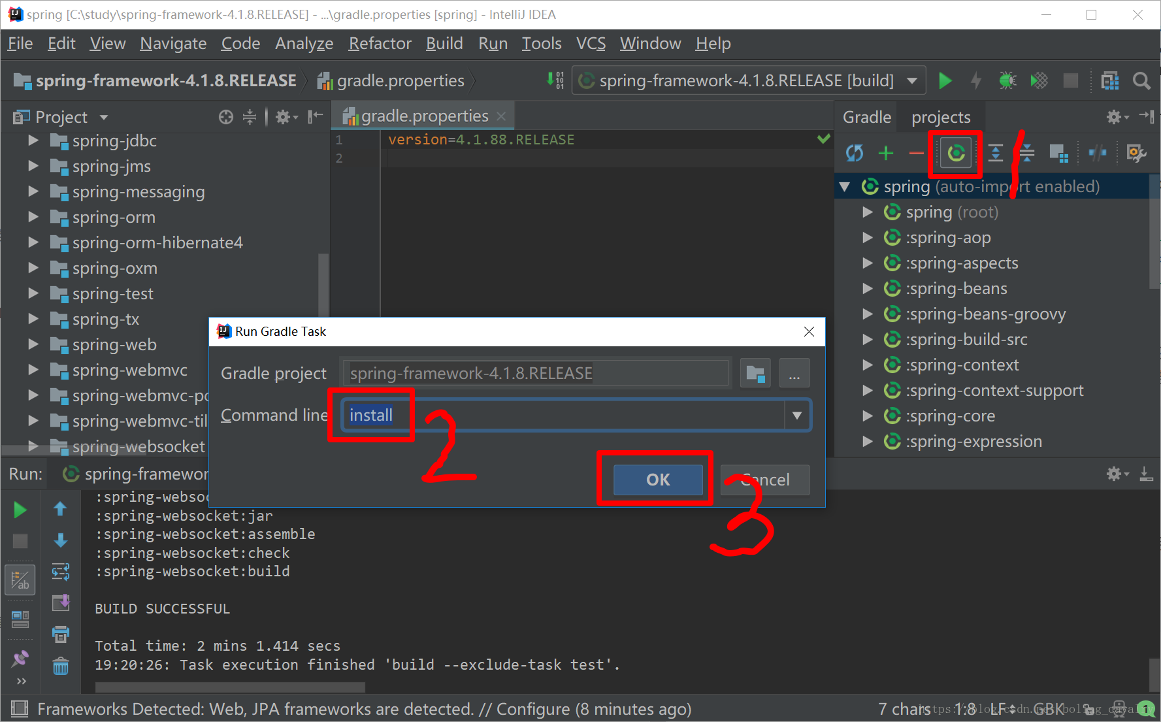This screenshot has width=1161, height=722.
Task: Open Project Structure icon
Action: pyautogui.click(x=1110, y=81)
